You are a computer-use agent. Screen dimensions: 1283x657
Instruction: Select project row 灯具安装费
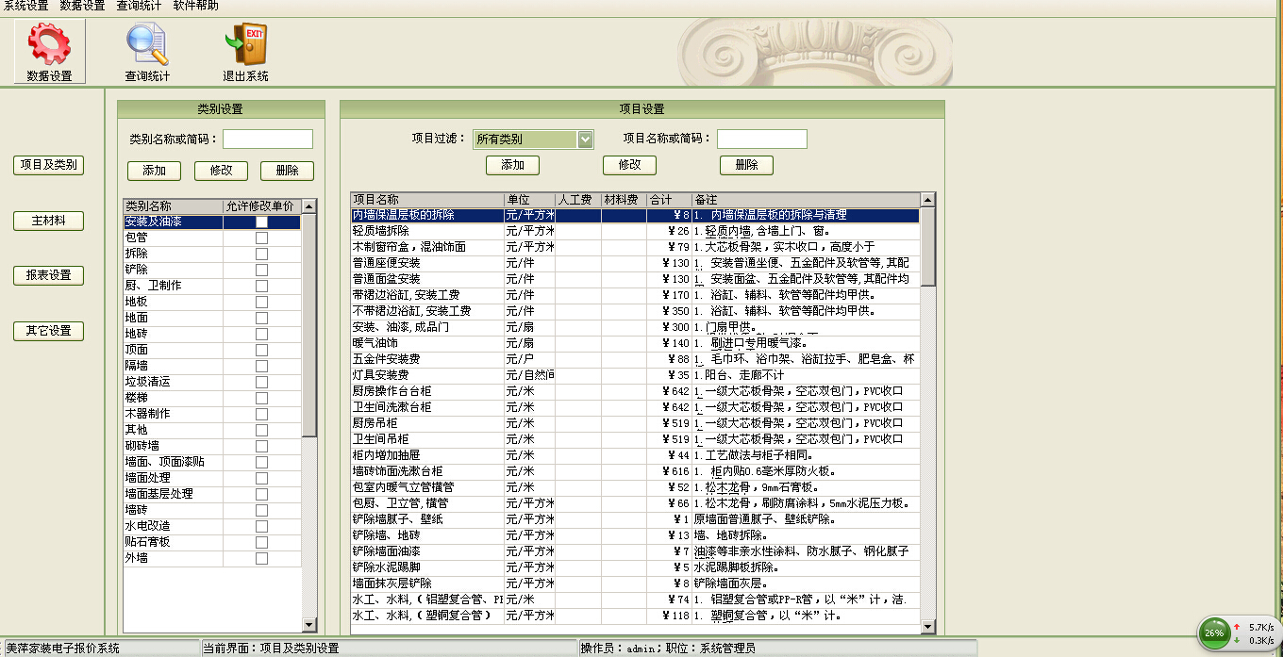coord(635,376)
